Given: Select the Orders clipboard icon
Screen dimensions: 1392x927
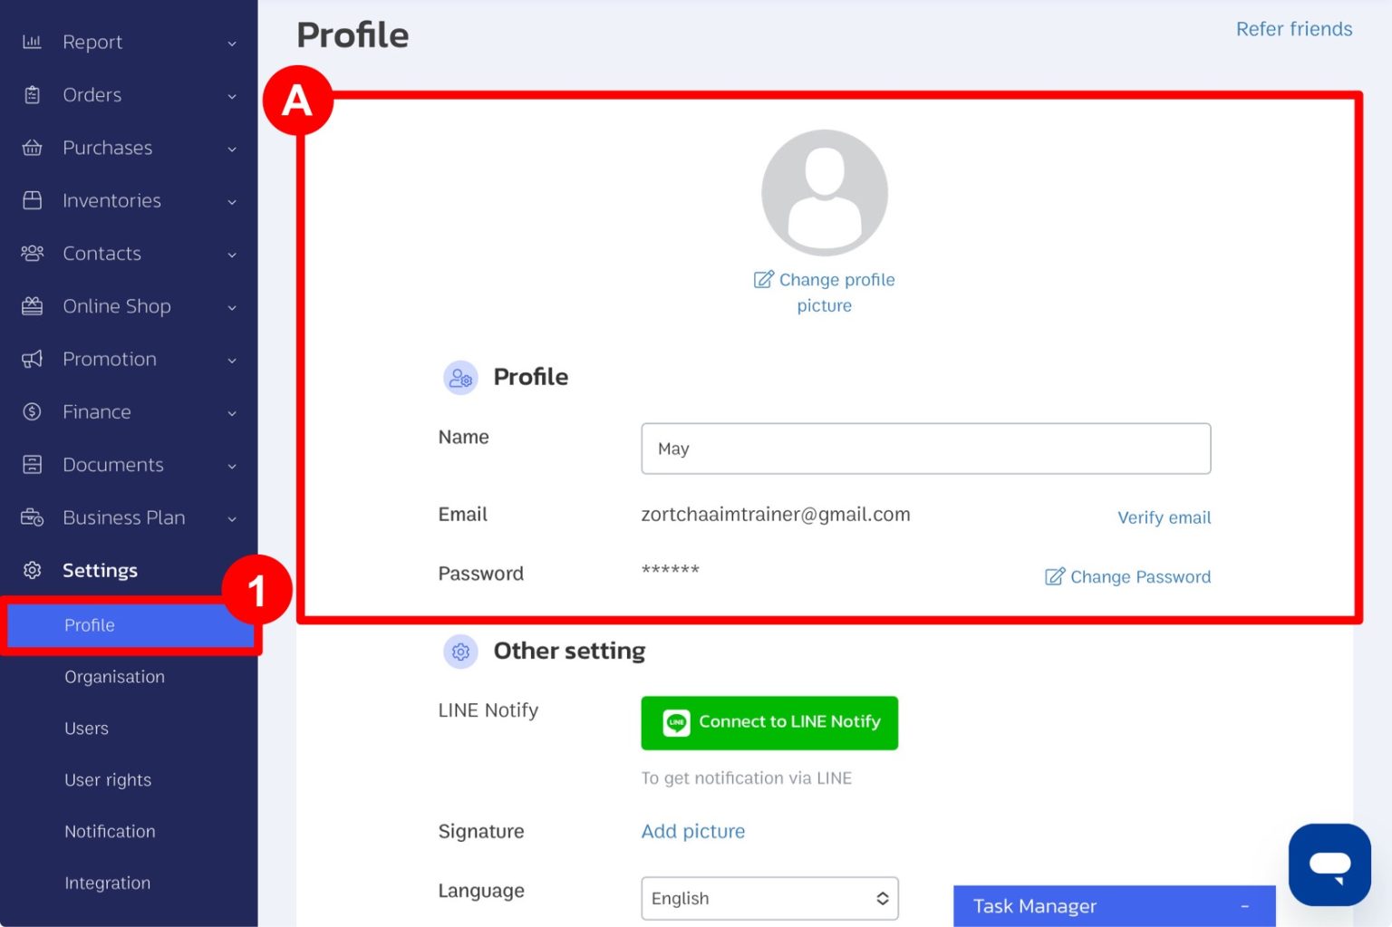Looking at the screenshot, I should click(x=32, y=94).
